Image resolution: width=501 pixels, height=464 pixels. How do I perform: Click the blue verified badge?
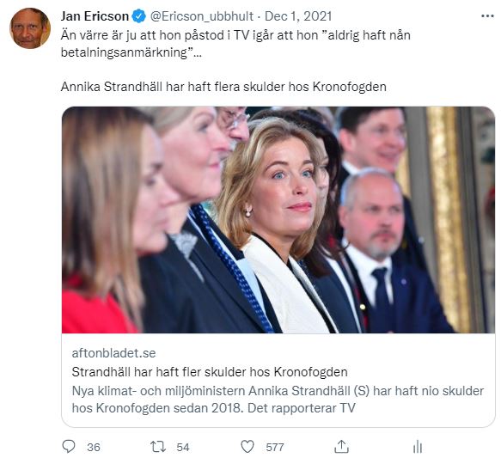coord(138,16)
